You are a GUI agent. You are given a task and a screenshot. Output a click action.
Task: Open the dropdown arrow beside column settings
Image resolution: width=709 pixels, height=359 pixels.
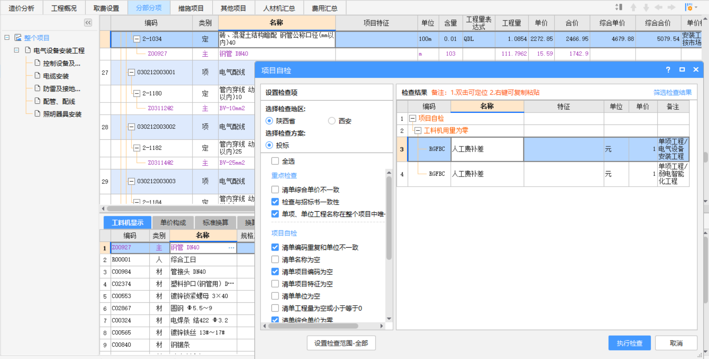point(696,7)
